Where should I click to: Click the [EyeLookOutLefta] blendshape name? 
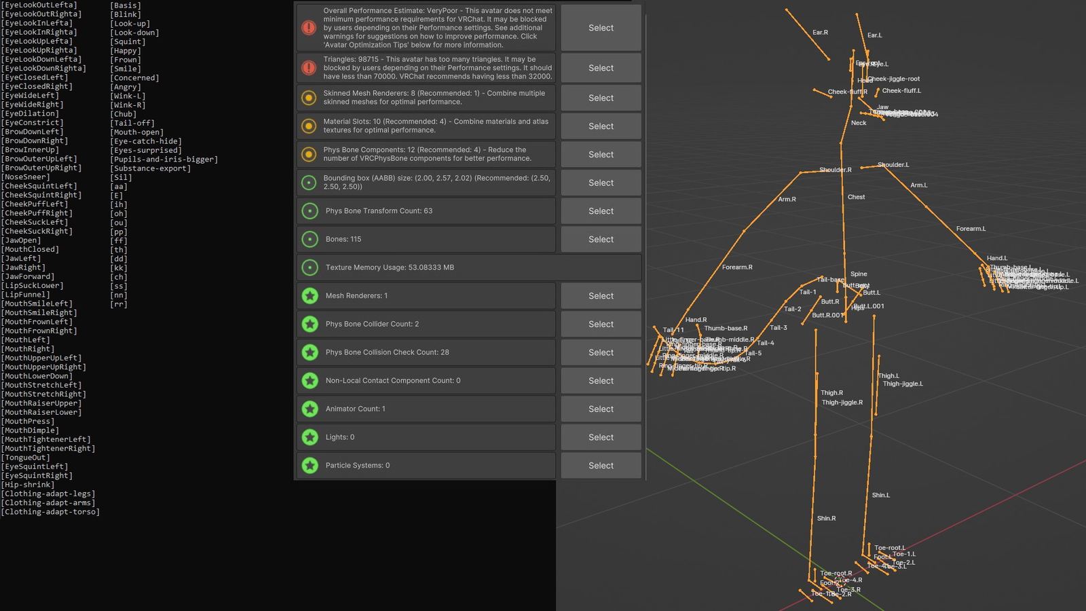39,5
